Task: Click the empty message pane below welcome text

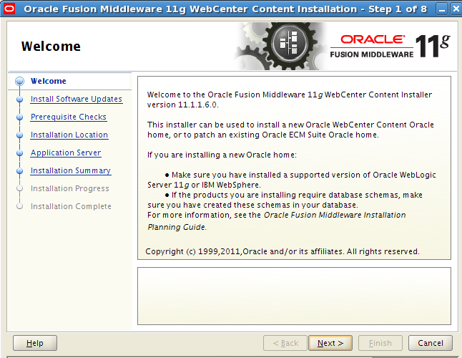Action: (x=294, y=296)
